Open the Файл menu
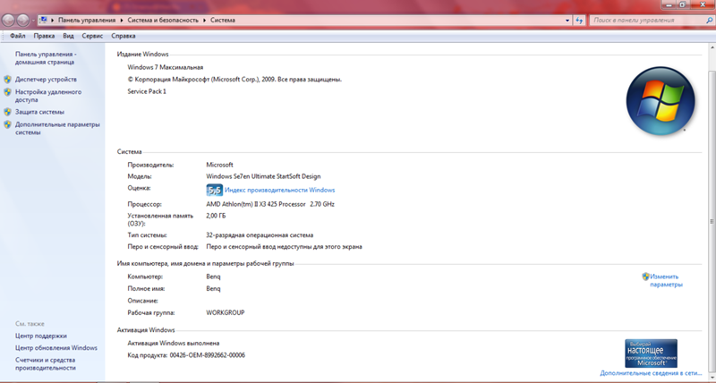 [18, 36]
